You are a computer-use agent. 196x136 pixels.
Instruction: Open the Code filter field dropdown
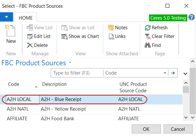[x=165, y=73]
